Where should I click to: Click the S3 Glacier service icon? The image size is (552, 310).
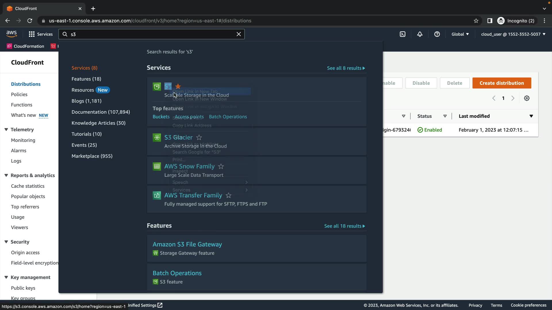[x=157, y=137]
